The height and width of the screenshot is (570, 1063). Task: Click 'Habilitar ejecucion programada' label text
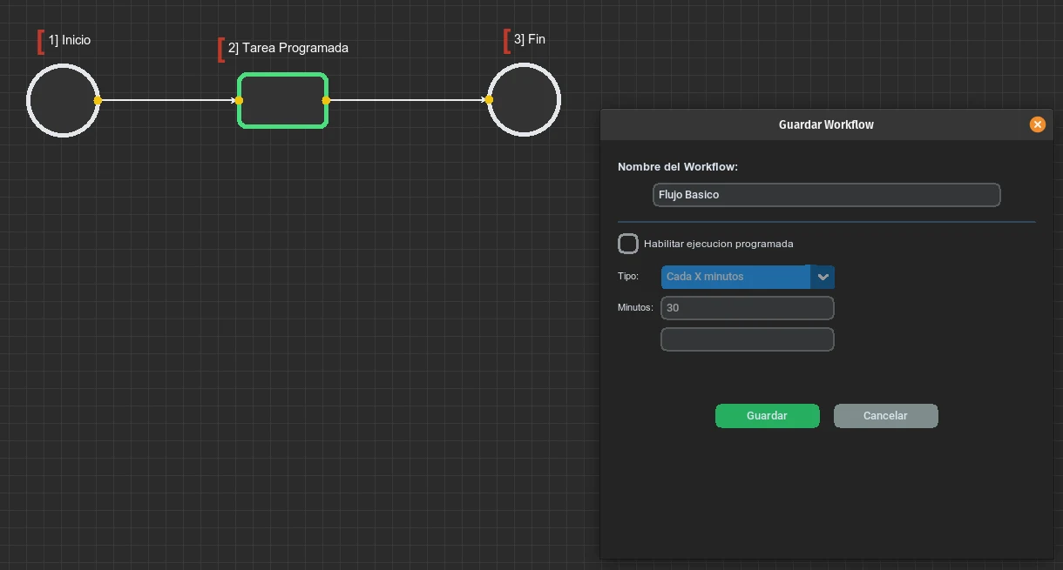(x=719, y=244)
